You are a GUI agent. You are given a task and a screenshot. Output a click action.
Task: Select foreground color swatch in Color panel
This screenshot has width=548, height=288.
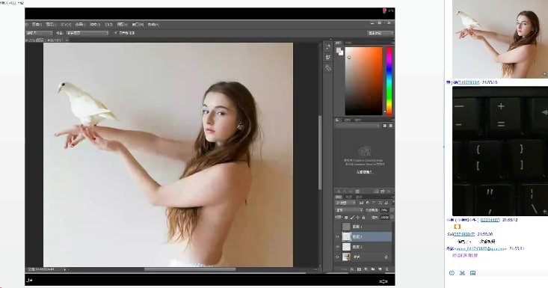pyautogui.click(x=339, y=51)
